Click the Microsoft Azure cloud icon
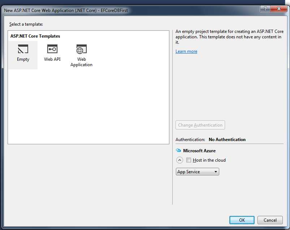This screenshot has height=230, width=290. pos(178,150)
